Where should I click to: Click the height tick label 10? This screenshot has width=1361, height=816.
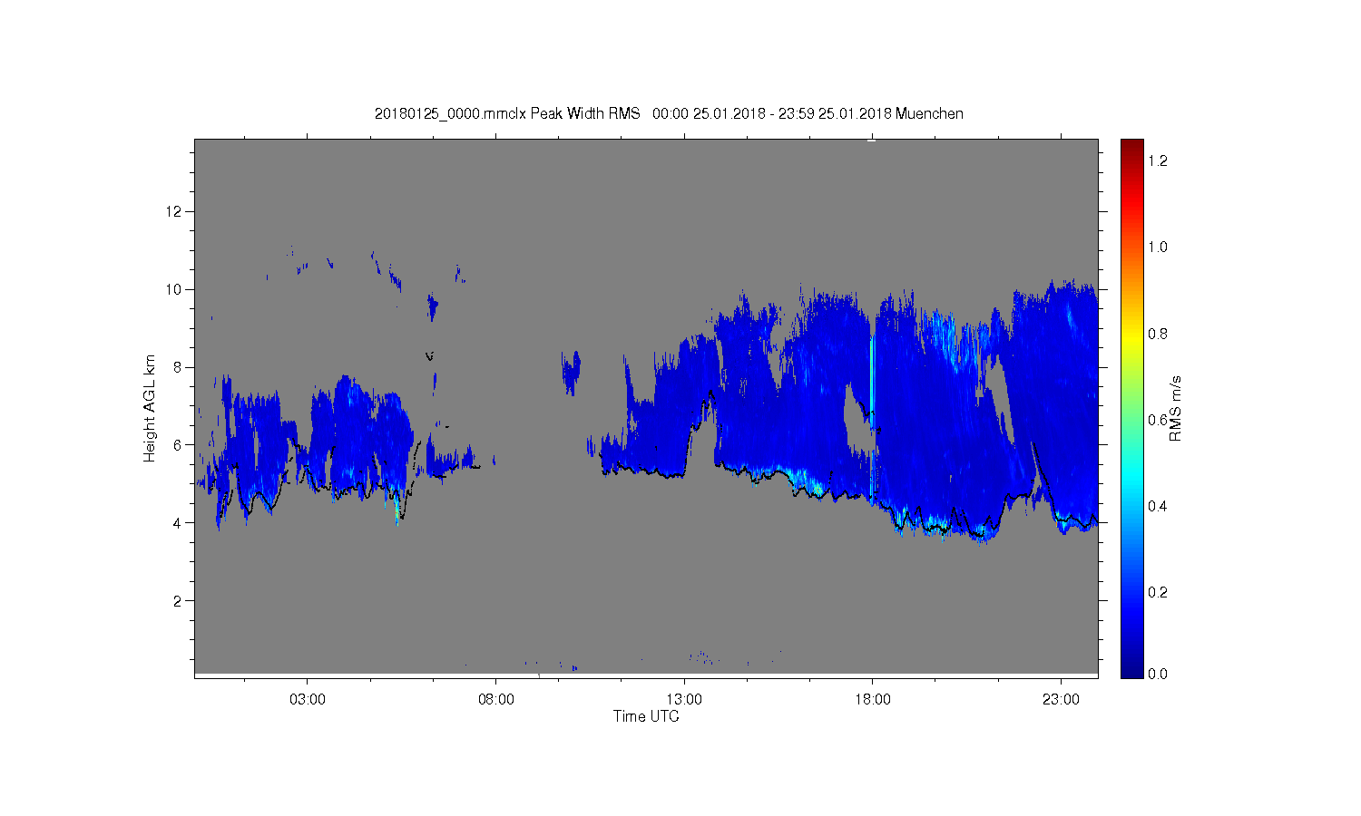coord(175,289)
